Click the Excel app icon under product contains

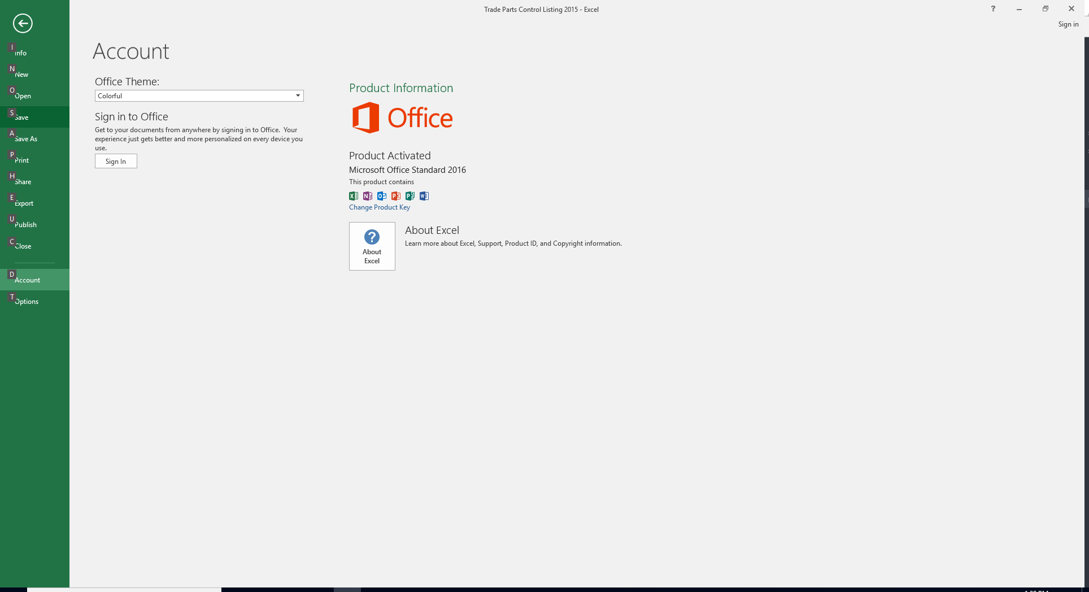(x=354, y=196)
